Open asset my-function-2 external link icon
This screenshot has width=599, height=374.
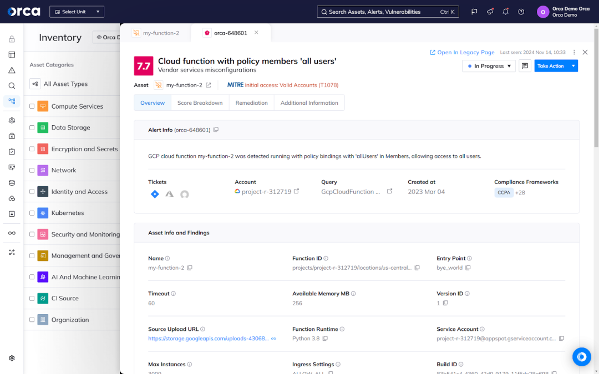(x=208, y=85)
